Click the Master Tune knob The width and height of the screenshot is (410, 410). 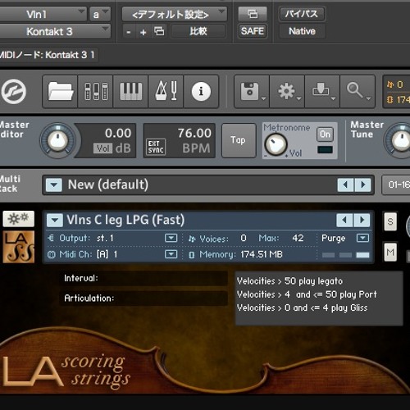pos(401,140)
